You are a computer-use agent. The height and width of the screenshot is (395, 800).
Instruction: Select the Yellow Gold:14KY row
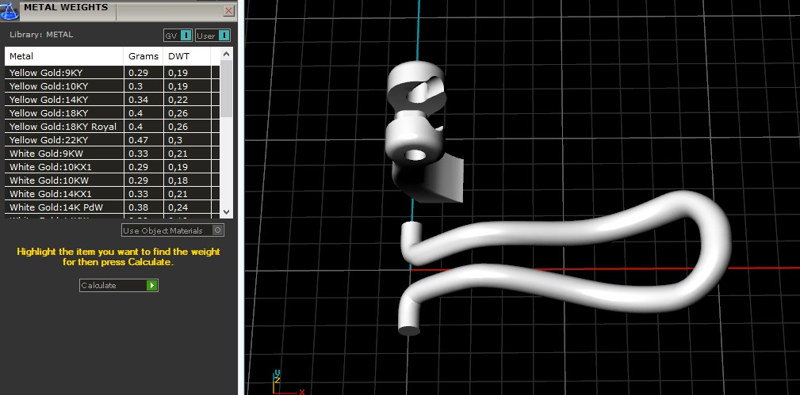pos(113,100)
